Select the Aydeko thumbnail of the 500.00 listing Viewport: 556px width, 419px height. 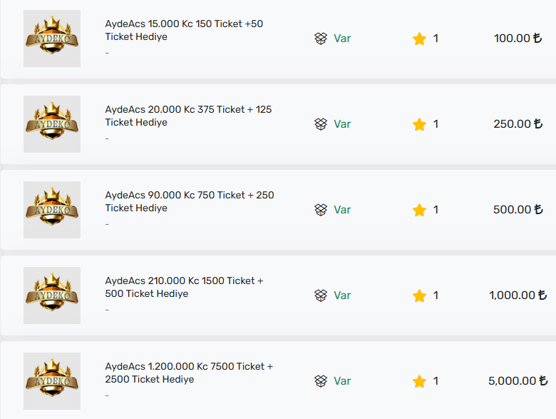(x=52, y=210)
